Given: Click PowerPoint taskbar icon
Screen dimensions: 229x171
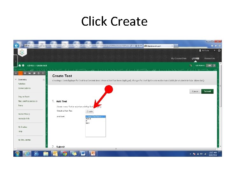Looking at the screenshot, I should [93, 154].
